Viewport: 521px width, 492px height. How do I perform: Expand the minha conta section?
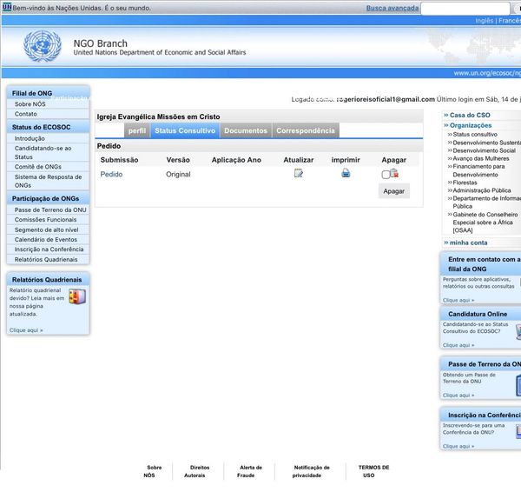[468, 243]
